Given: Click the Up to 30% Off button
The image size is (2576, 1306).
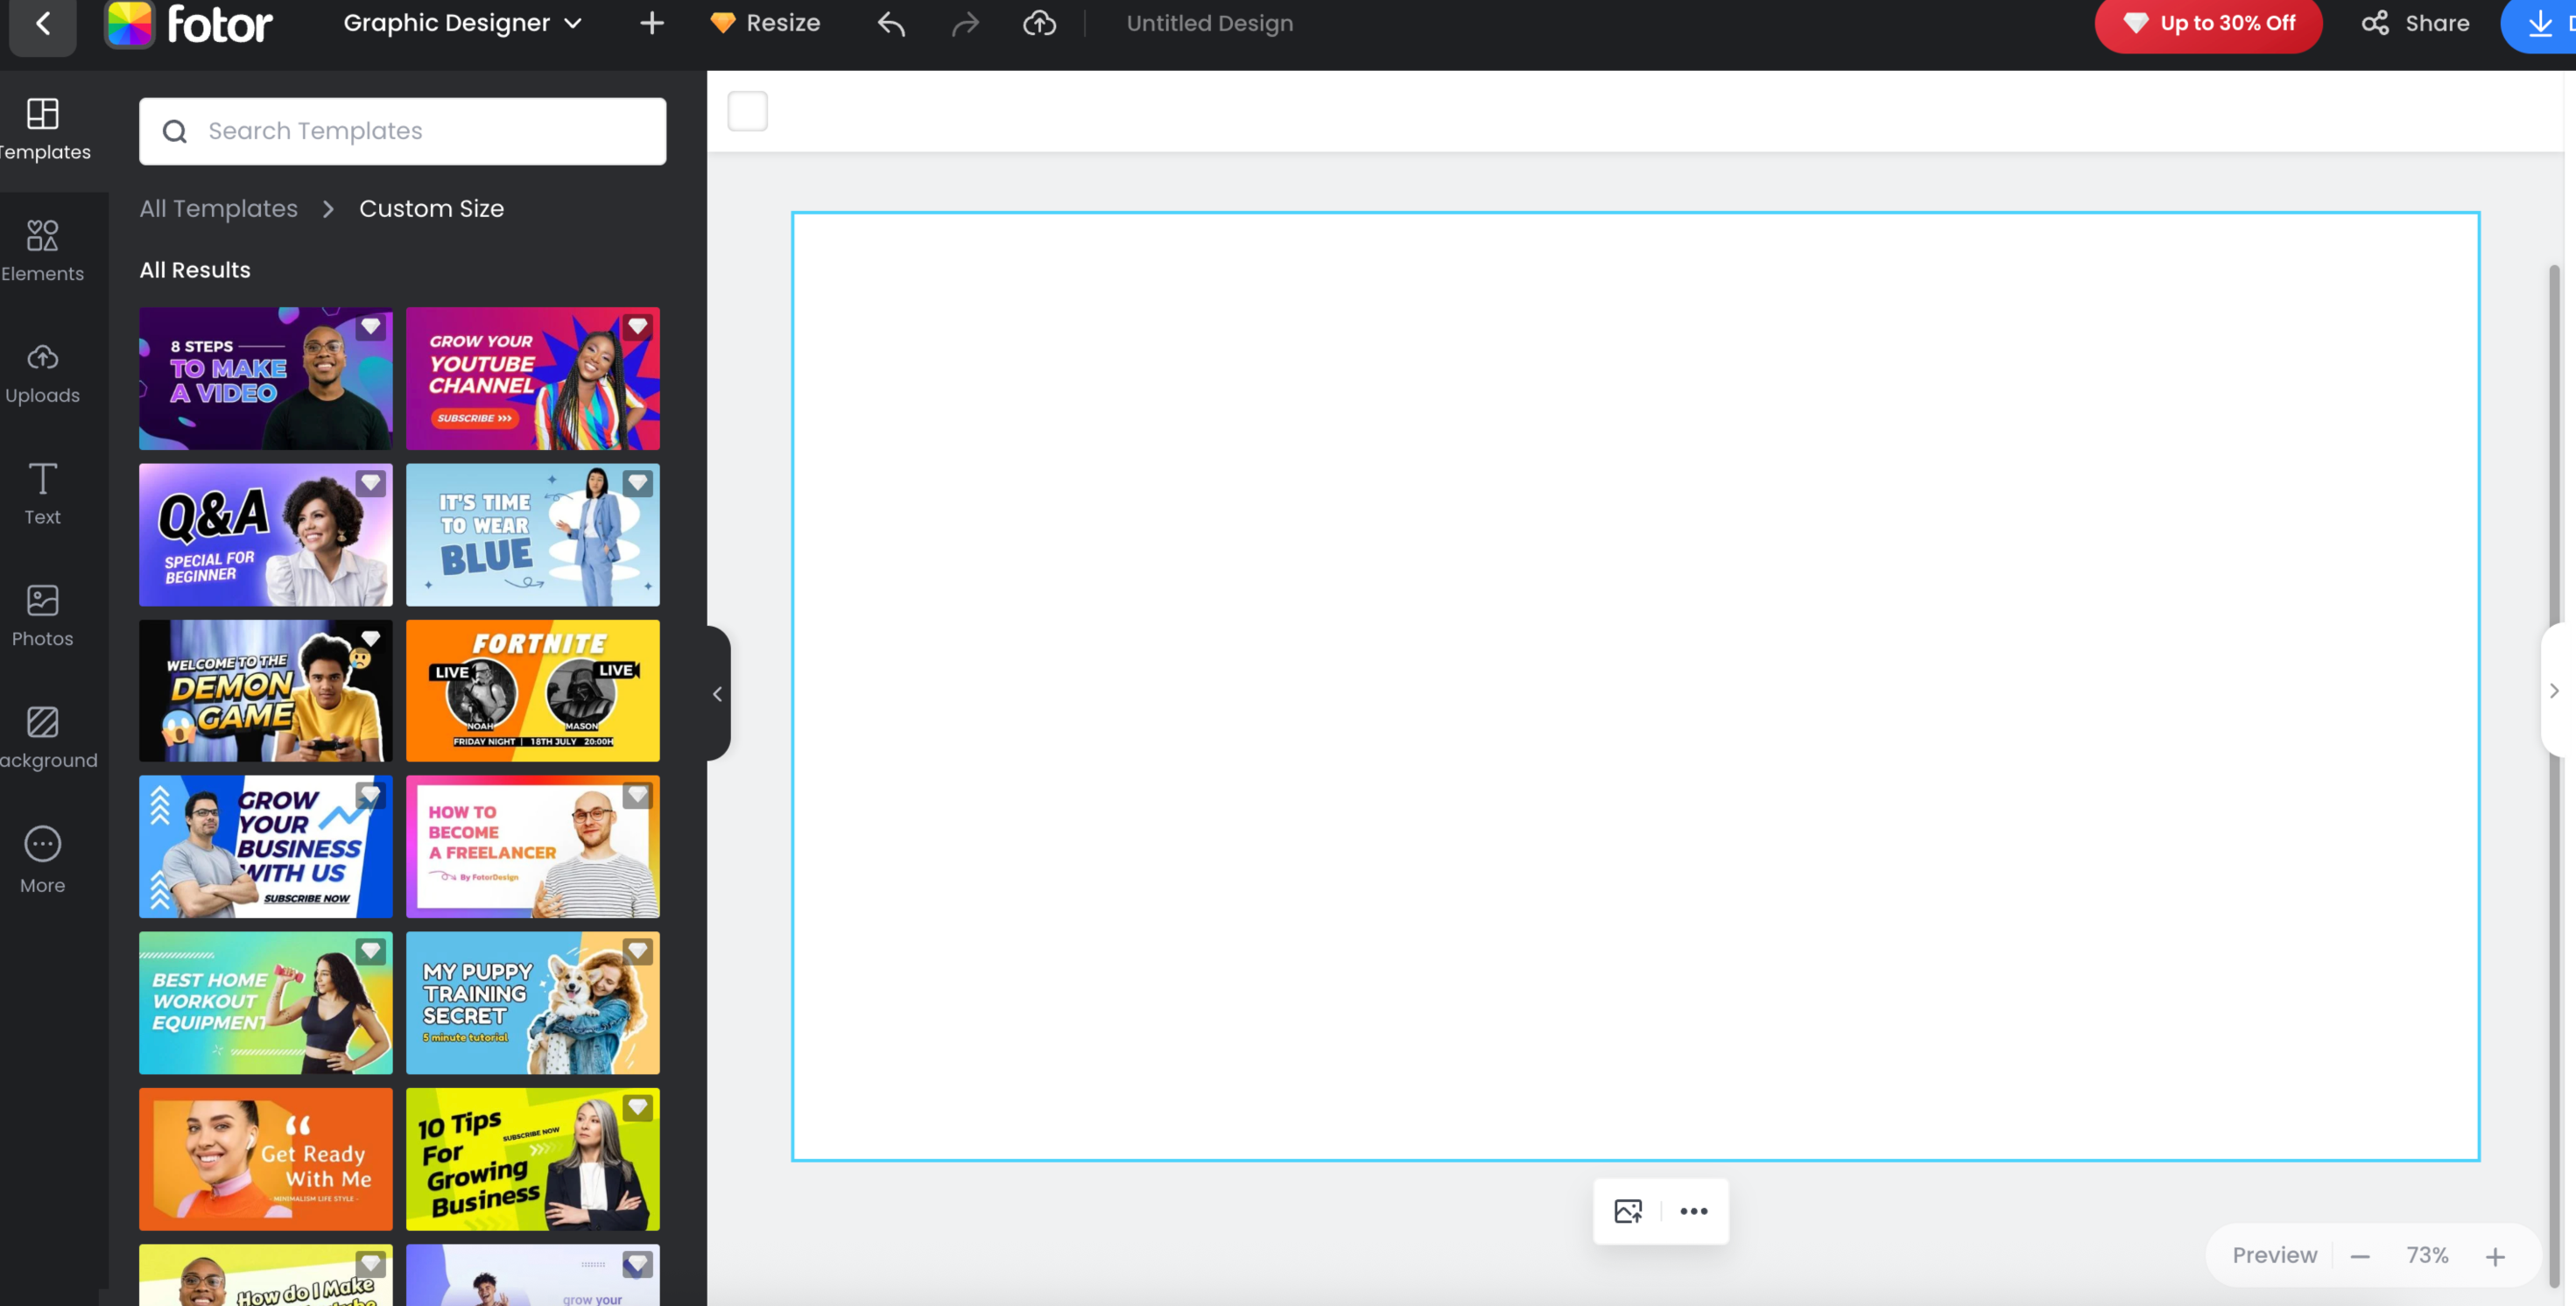Looking at the screenshot, I should point(2208,23).
